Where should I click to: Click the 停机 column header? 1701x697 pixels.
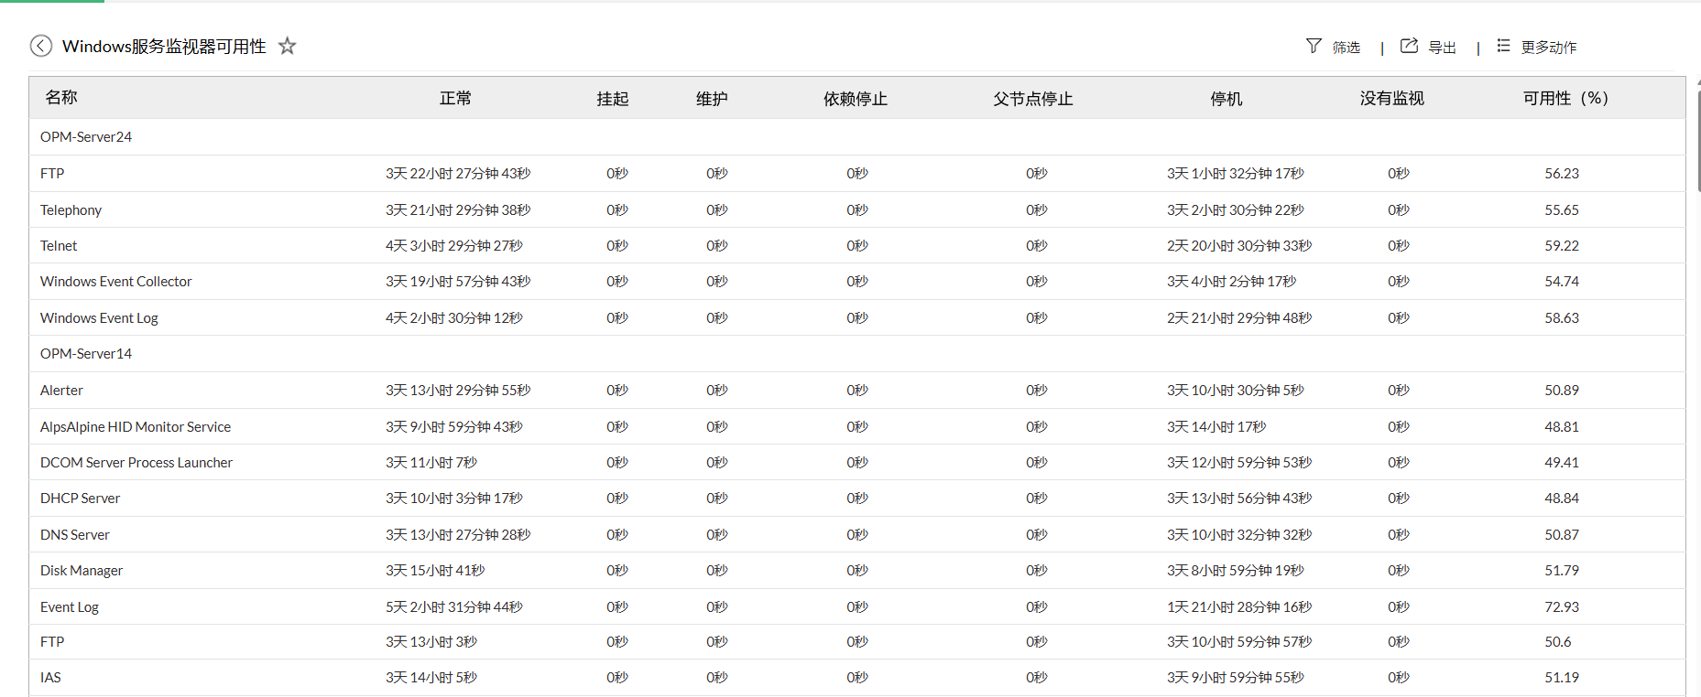coord(1226,99)
